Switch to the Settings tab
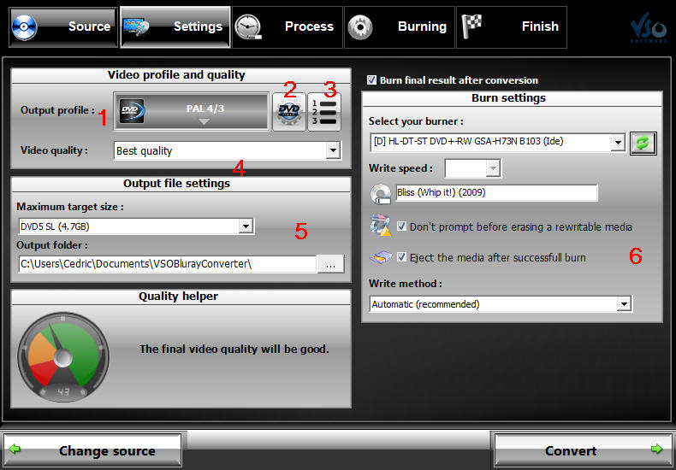676x470 pixels. pyautogui.click(x=175, y=26)
